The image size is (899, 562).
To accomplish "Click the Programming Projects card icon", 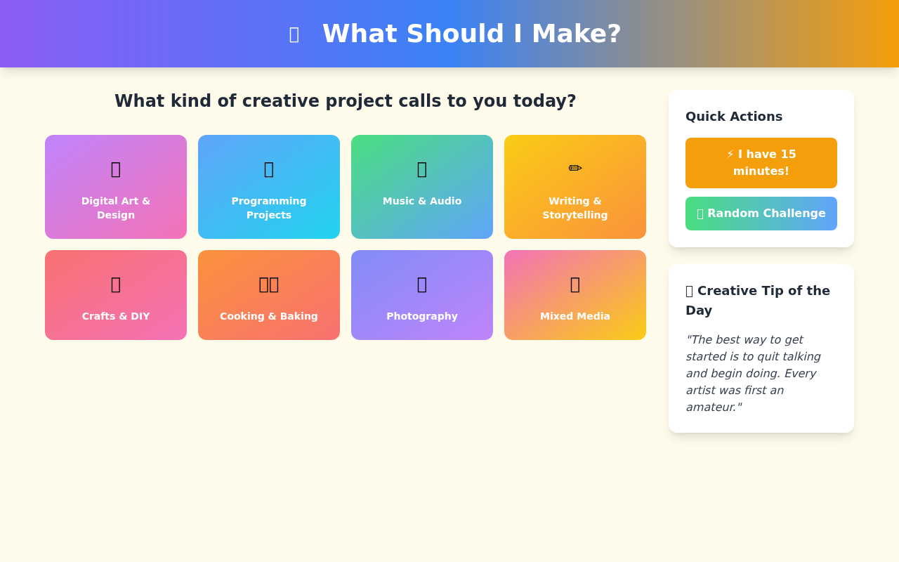I will (x=269, y=169).
